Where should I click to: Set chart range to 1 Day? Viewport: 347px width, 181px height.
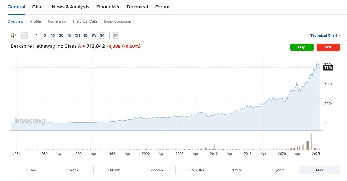(x=31, y=170)
